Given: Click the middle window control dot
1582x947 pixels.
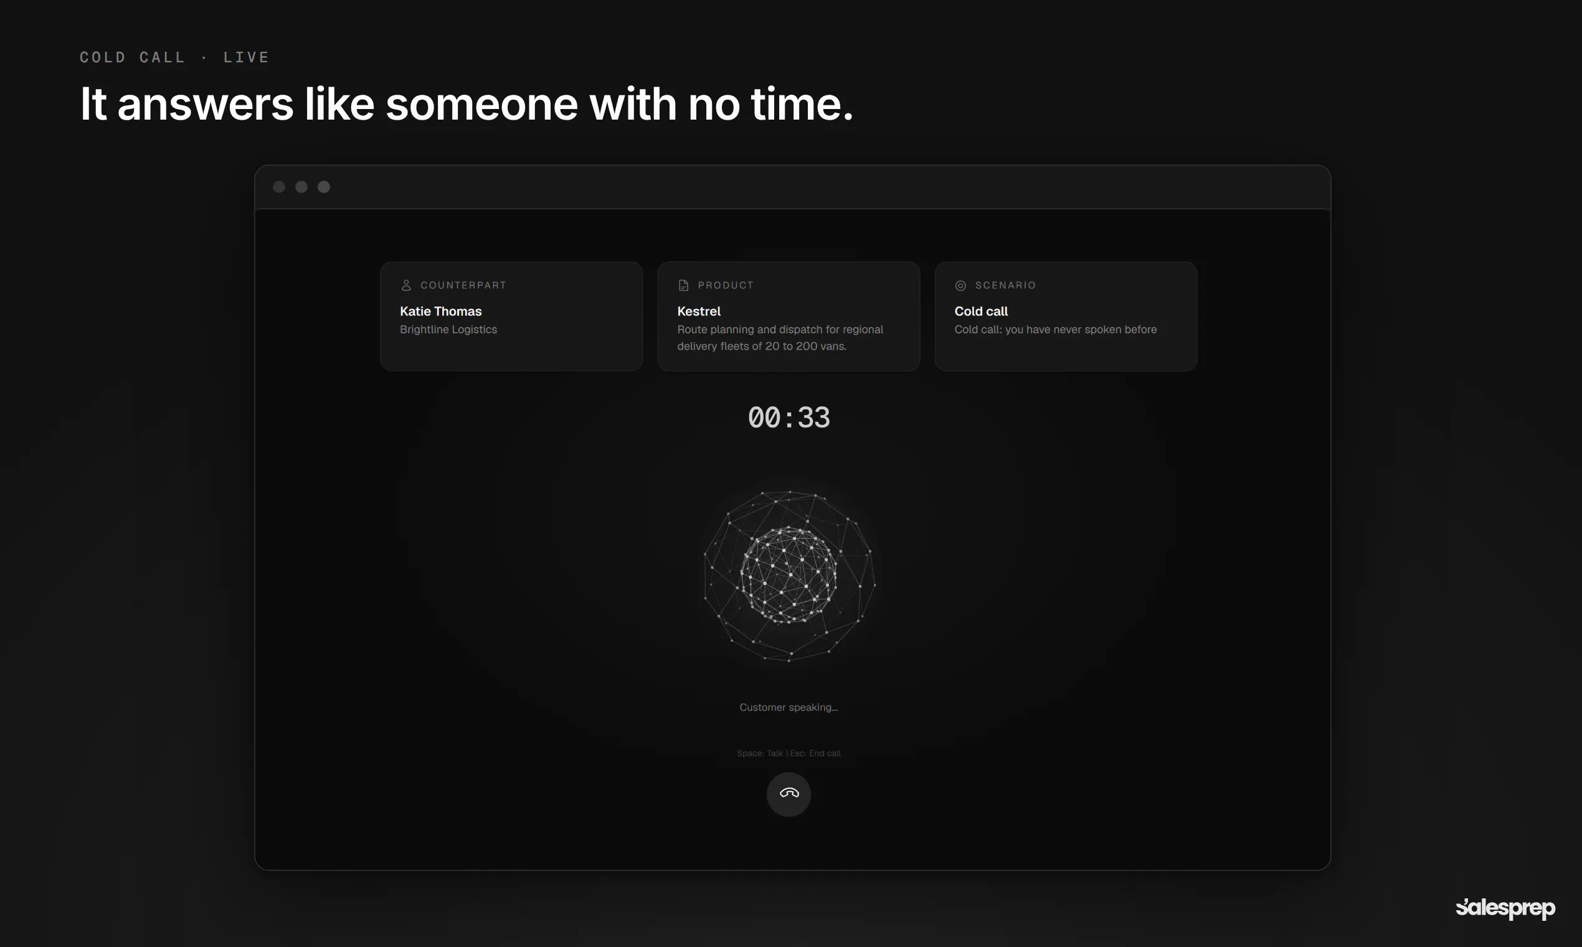Looking at the screenshot, I should (x=301, y=187).
